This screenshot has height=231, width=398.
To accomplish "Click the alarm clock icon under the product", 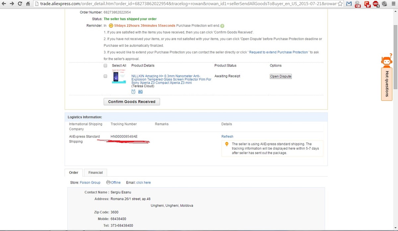I will coord(133,92).
